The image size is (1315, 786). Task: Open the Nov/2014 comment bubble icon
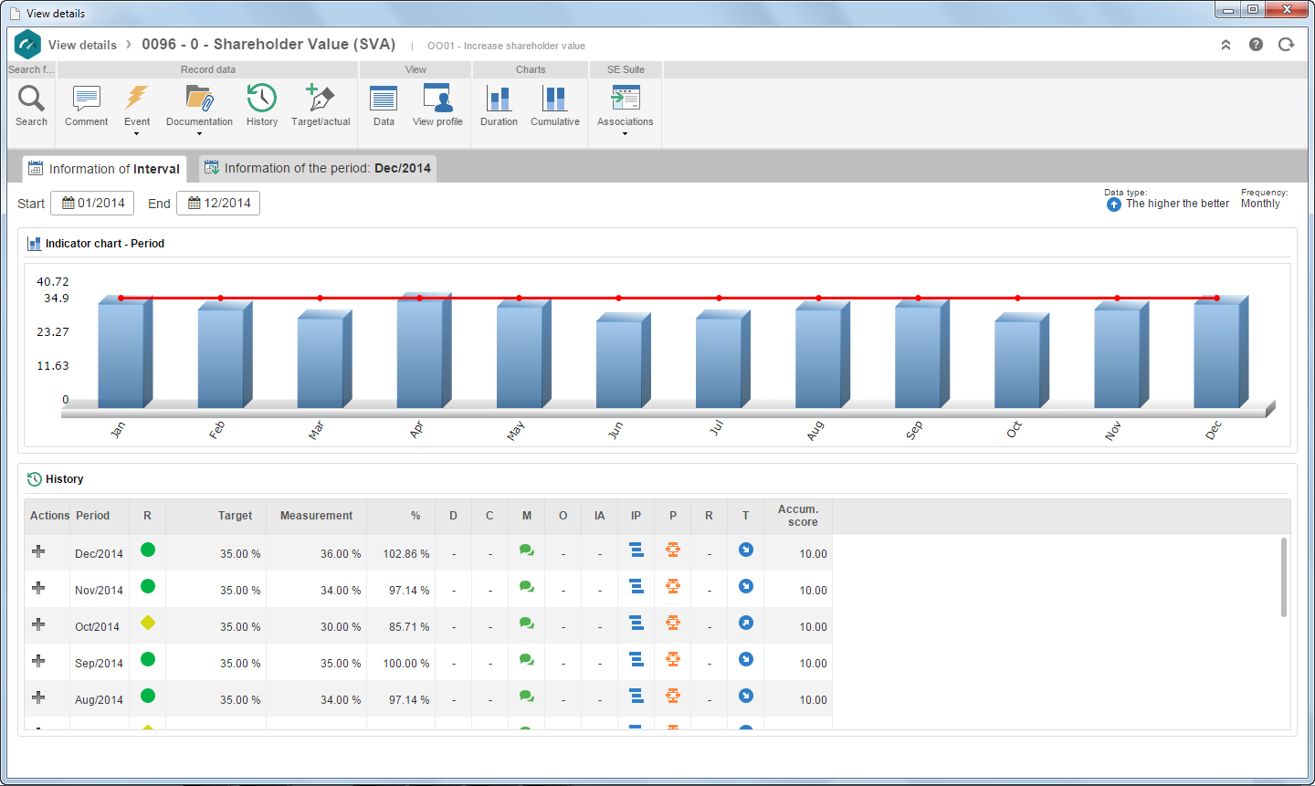point(526,587)
